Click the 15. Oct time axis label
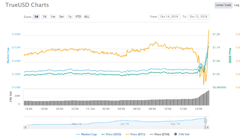 pyautogui.click(x=91, y=109)
